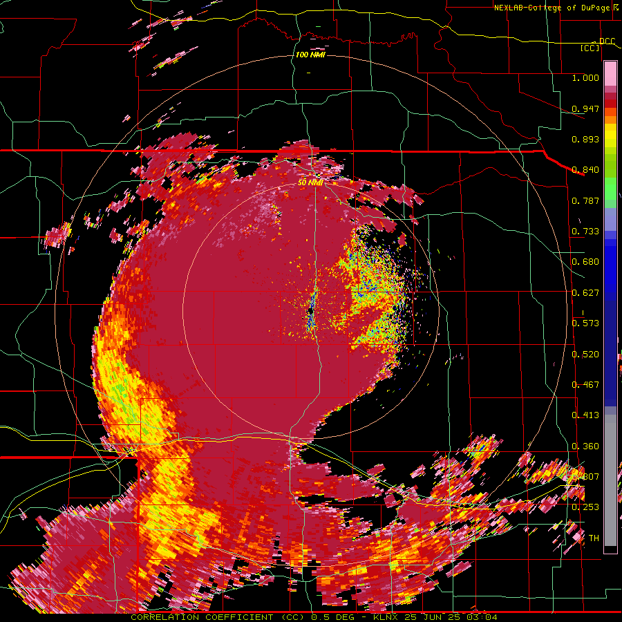Click the [CC] legend header label

tap(590, 48)
